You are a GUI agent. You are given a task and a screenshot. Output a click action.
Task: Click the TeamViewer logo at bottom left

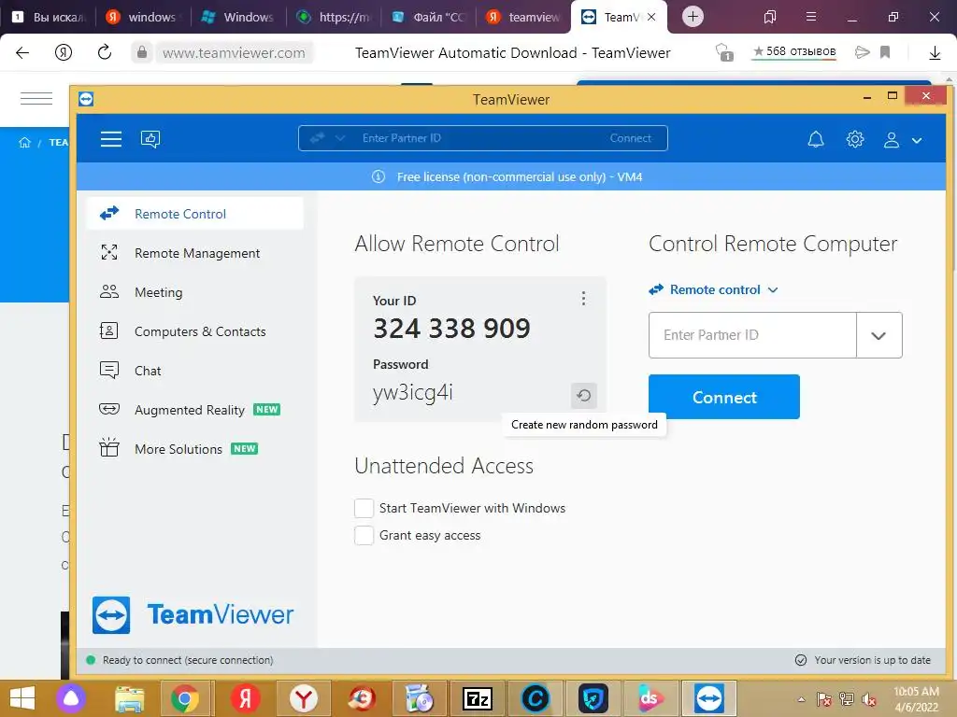click(193, 614)
